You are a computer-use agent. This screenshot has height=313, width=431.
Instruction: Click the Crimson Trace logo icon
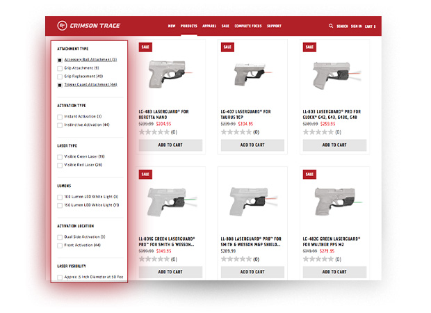pyautogui.click(x=63, y=26)
